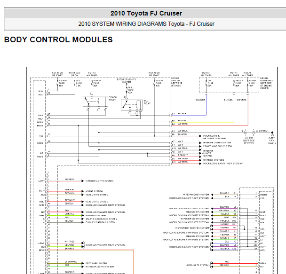Viewport: 286px width, 274px height.
Task: Click the WIPER/WASHER SYSTEM label
Action: pyautogui.click(x=196, y=195)
